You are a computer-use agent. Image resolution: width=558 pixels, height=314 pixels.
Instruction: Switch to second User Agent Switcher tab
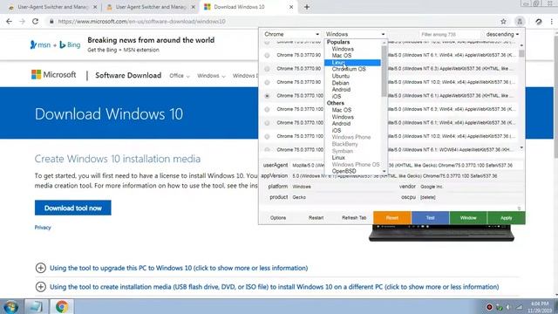pos(150,7)
